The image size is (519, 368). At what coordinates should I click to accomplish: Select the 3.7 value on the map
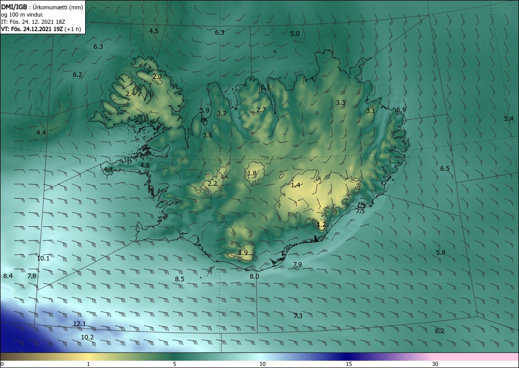coord(222,114)
